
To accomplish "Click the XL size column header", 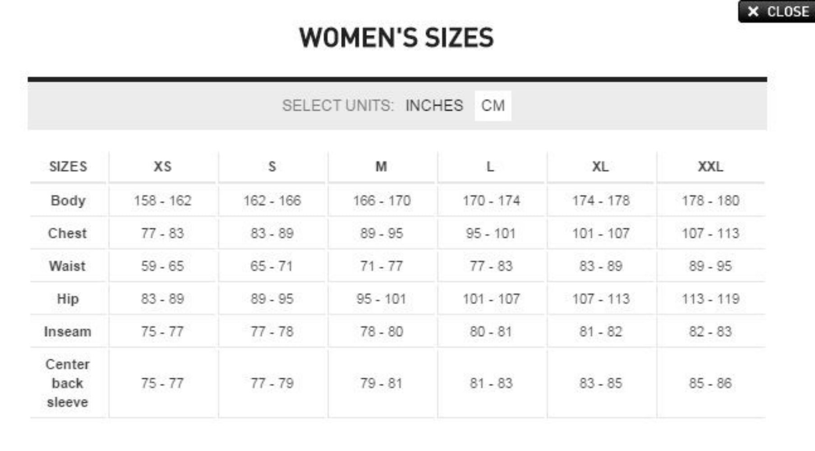I will click(x=600, y=166).
